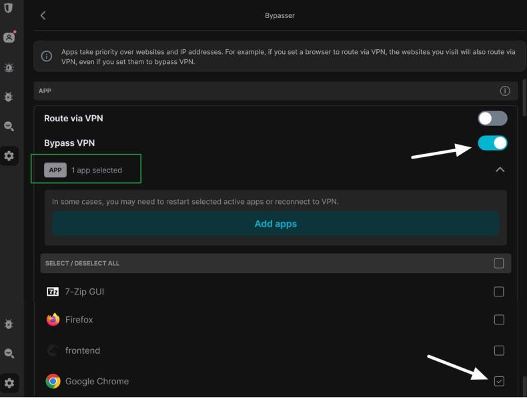Click the Firefox app icon
This screenshot has width=527, height=409.
click(53, 320)
